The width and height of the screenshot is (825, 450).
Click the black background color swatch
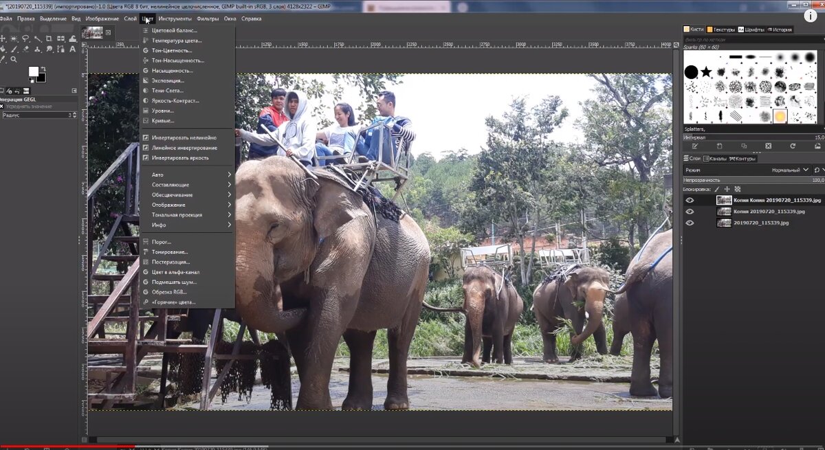point(41,78)
